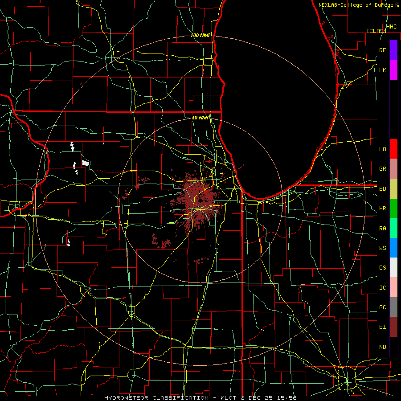Click the magenta UK color swatch

[x=393, y=70]
